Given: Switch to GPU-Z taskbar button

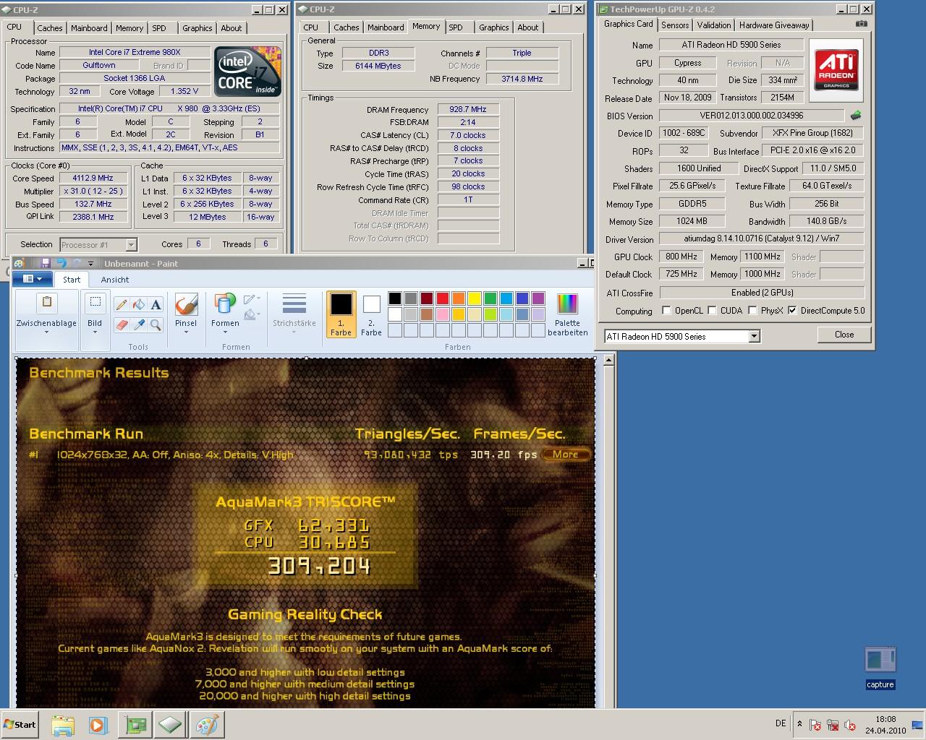Looking at the screenshot, I should point(135,725).
